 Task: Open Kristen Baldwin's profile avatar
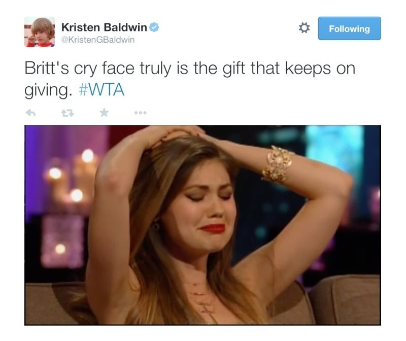40,32
